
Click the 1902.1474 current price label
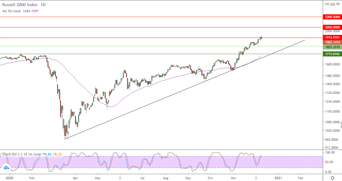332,42
